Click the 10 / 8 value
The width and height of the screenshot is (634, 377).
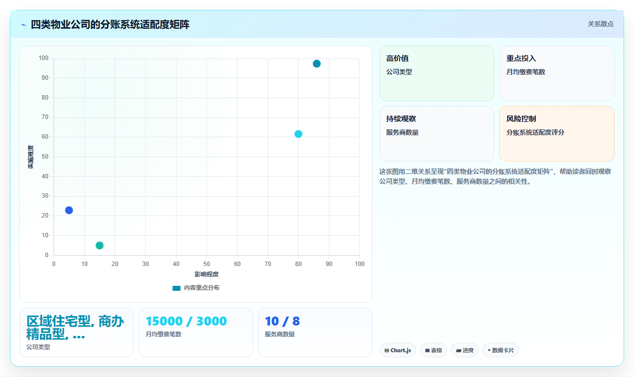point(282,321)
